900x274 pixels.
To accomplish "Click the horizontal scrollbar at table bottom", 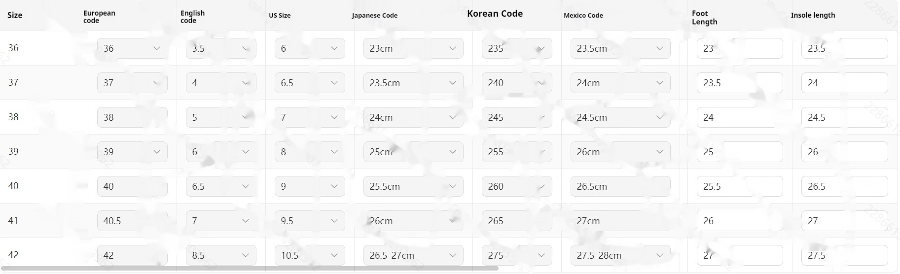I will click(x=250, y=269).
